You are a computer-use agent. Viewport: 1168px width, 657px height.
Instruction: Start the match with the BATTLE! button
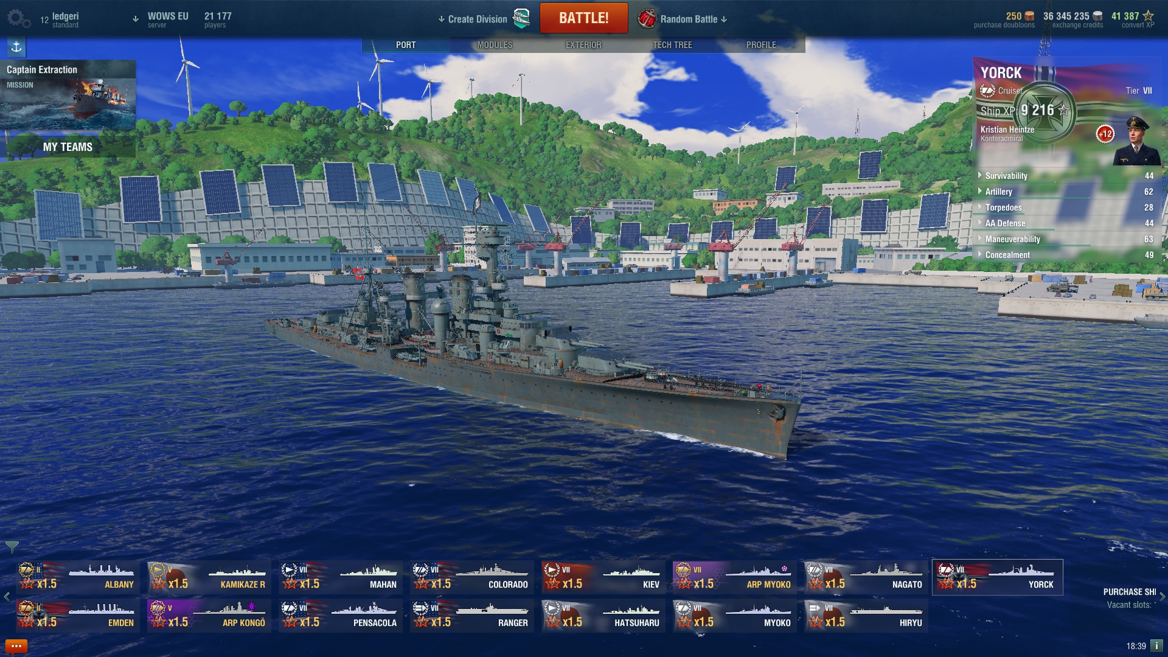(x=584, y=18)
